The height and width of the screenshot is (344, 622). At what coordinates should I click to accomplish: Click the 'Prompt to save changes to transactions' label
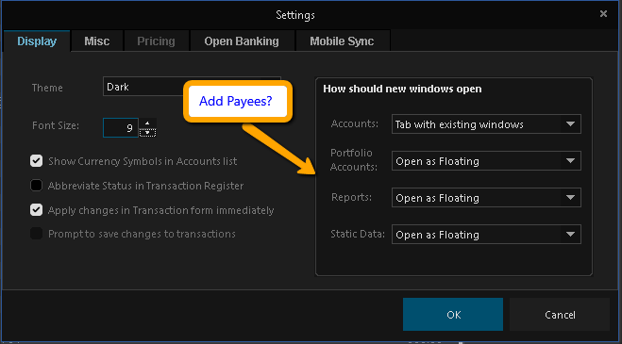point(142,234)
